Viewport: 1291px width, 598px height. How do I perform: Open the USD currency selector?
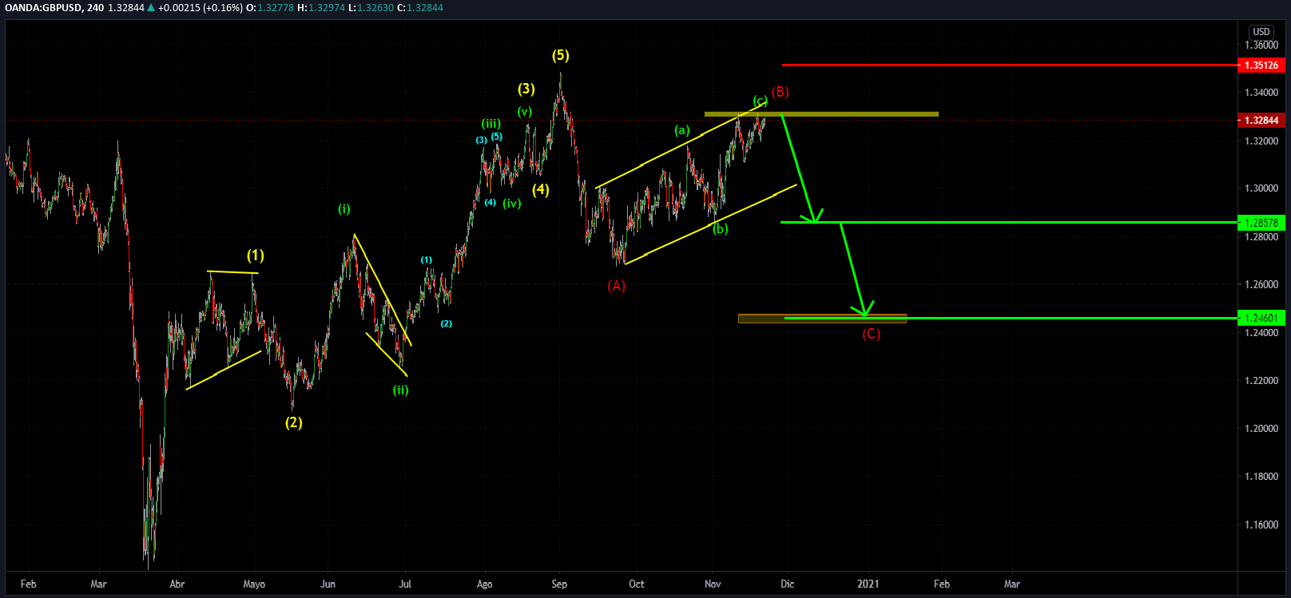1261,32
